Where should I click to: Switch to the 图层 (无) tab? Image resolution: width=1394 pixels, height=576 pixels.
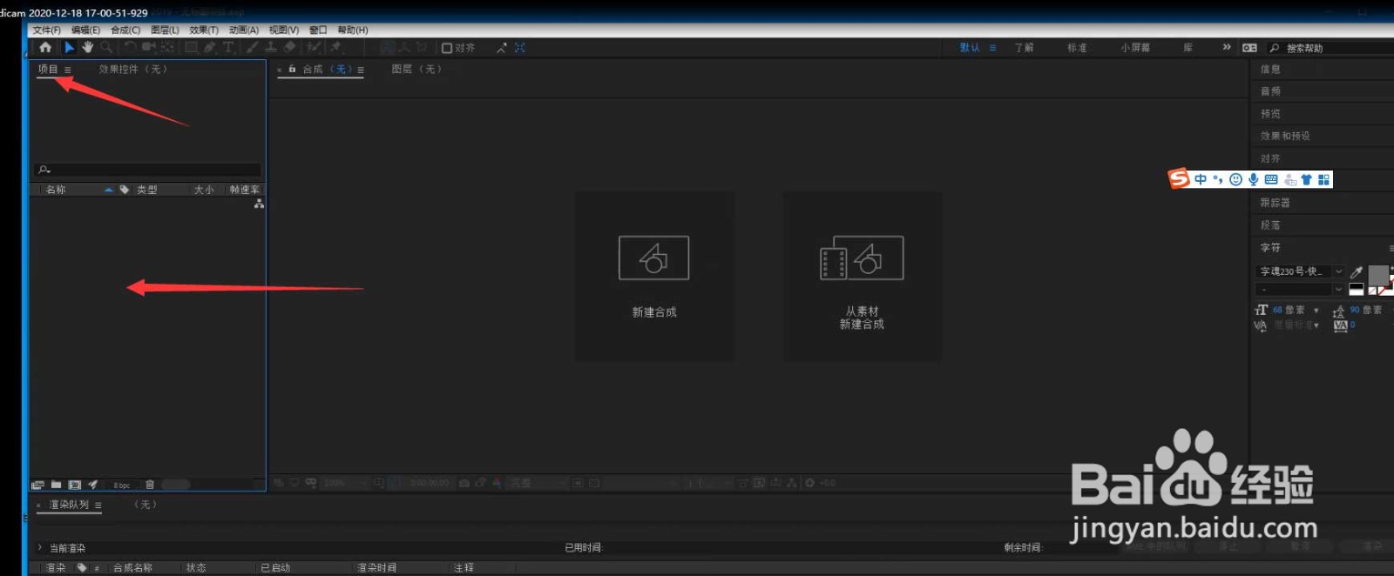[417, 69]
